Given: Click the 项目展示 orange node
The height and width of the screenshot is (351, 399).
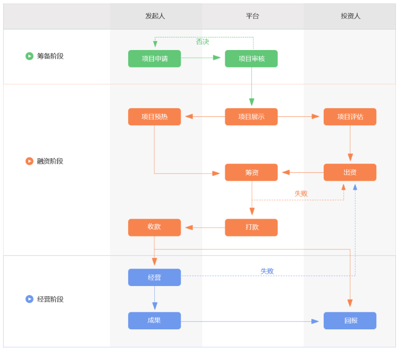Looking at the screenshot, I should 251,116.
